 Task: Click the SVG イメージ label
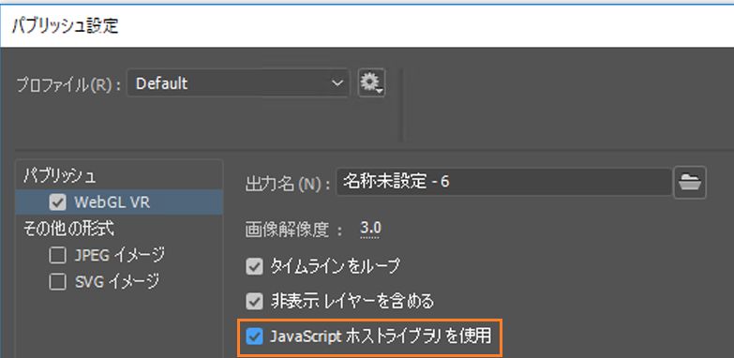point(117,282)
